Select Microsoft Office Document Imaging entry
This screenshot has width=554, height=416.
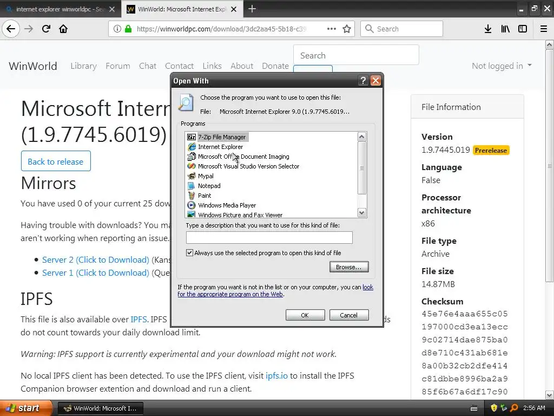coord(243,157)
